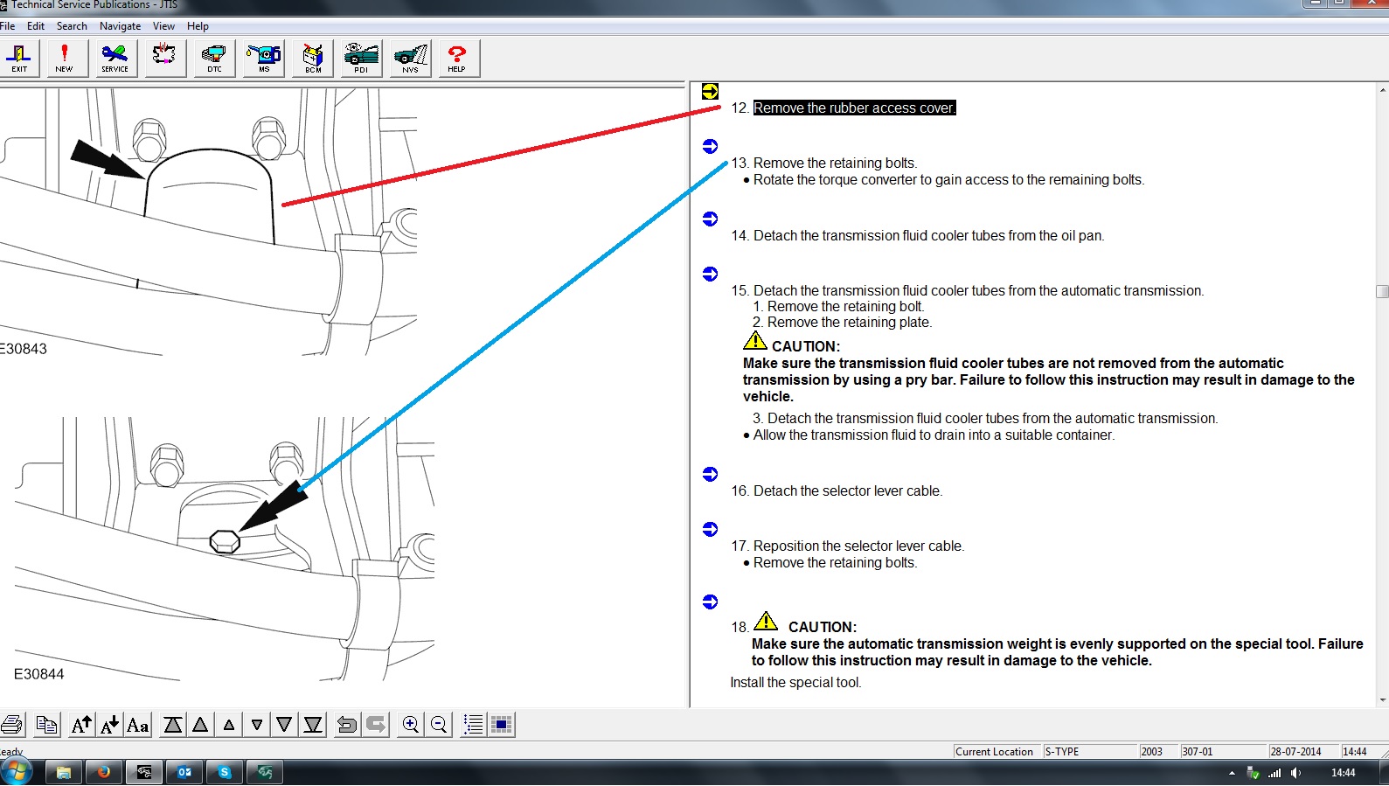Open the PDI car inspection icon
This screenshot has width=1389, height=786.
[x=361, y=59]
